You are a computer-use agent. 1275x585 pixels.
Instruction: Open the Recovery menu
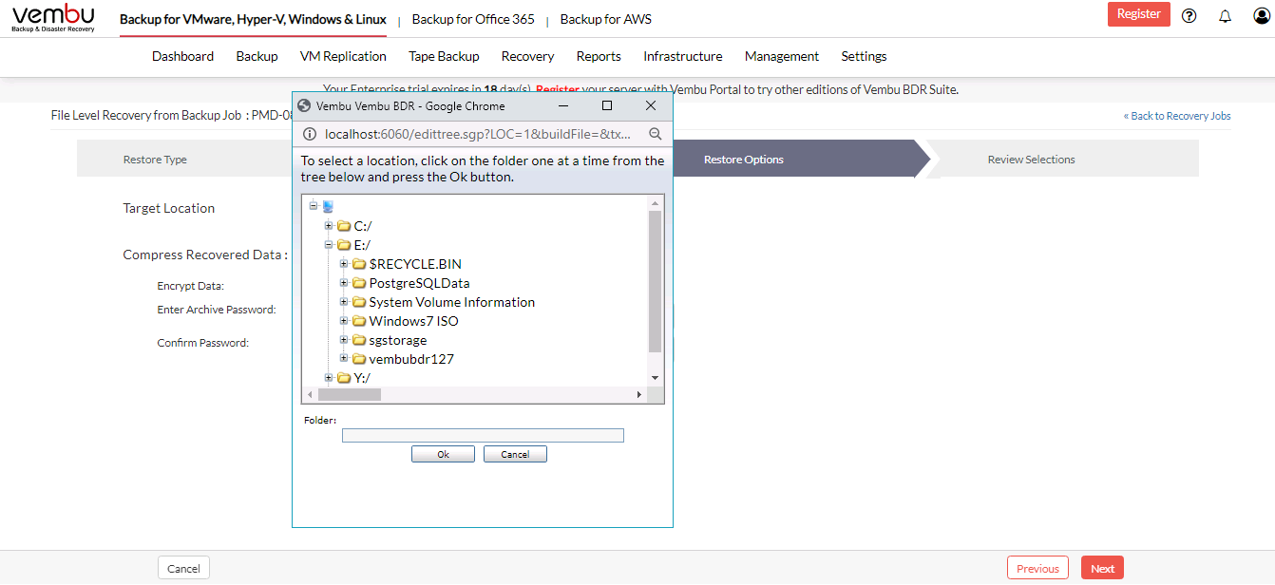(x=527, y=56)
